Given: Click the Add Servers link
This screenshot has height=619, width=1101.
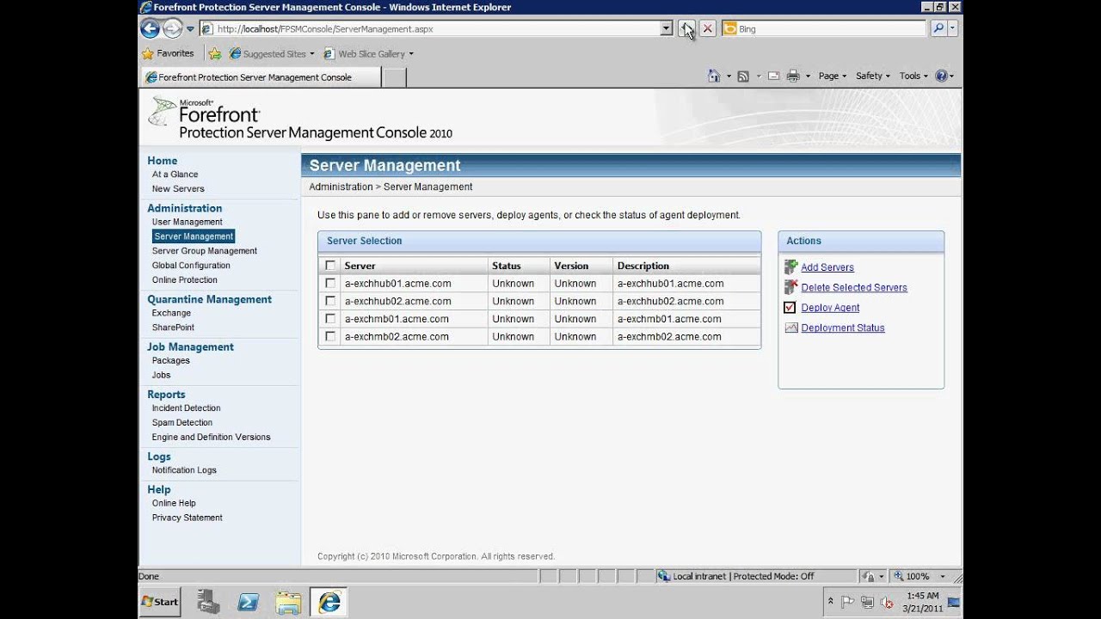Looking at the screenshot, I should [x=827, y=267].
